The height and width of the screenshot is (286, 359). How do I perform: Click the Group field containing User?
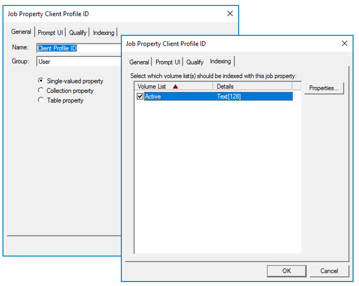79,61
